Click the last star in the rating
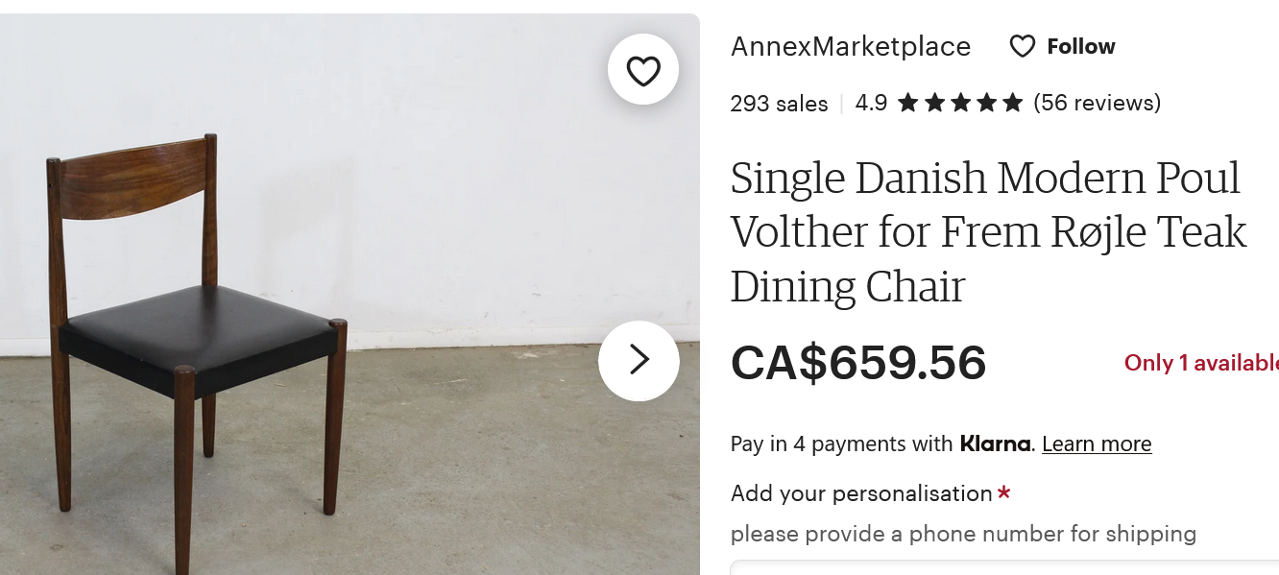The height and width of the screenshot is (575, 1279). [x=1012, y=103]
